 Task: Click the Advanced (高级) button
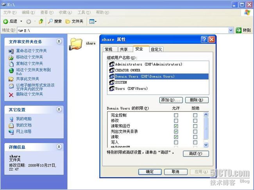coord(196,154)
